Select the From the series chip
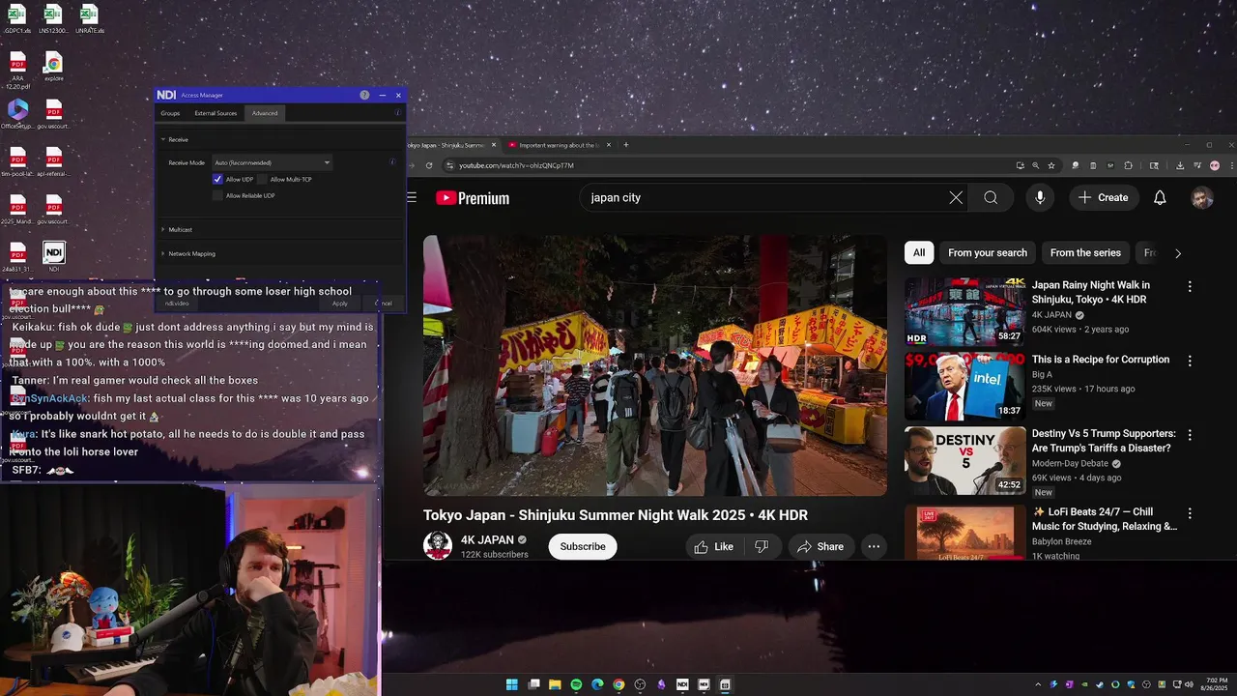The image size is (1237, 696). pos(1085,252)
